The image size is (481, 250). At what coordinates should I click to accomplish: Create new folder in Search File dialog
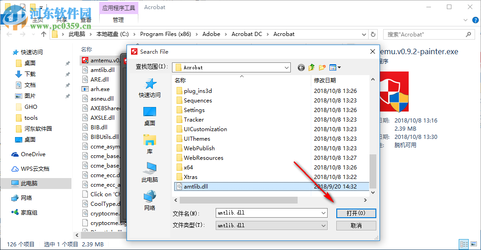[x=322, y=67]
